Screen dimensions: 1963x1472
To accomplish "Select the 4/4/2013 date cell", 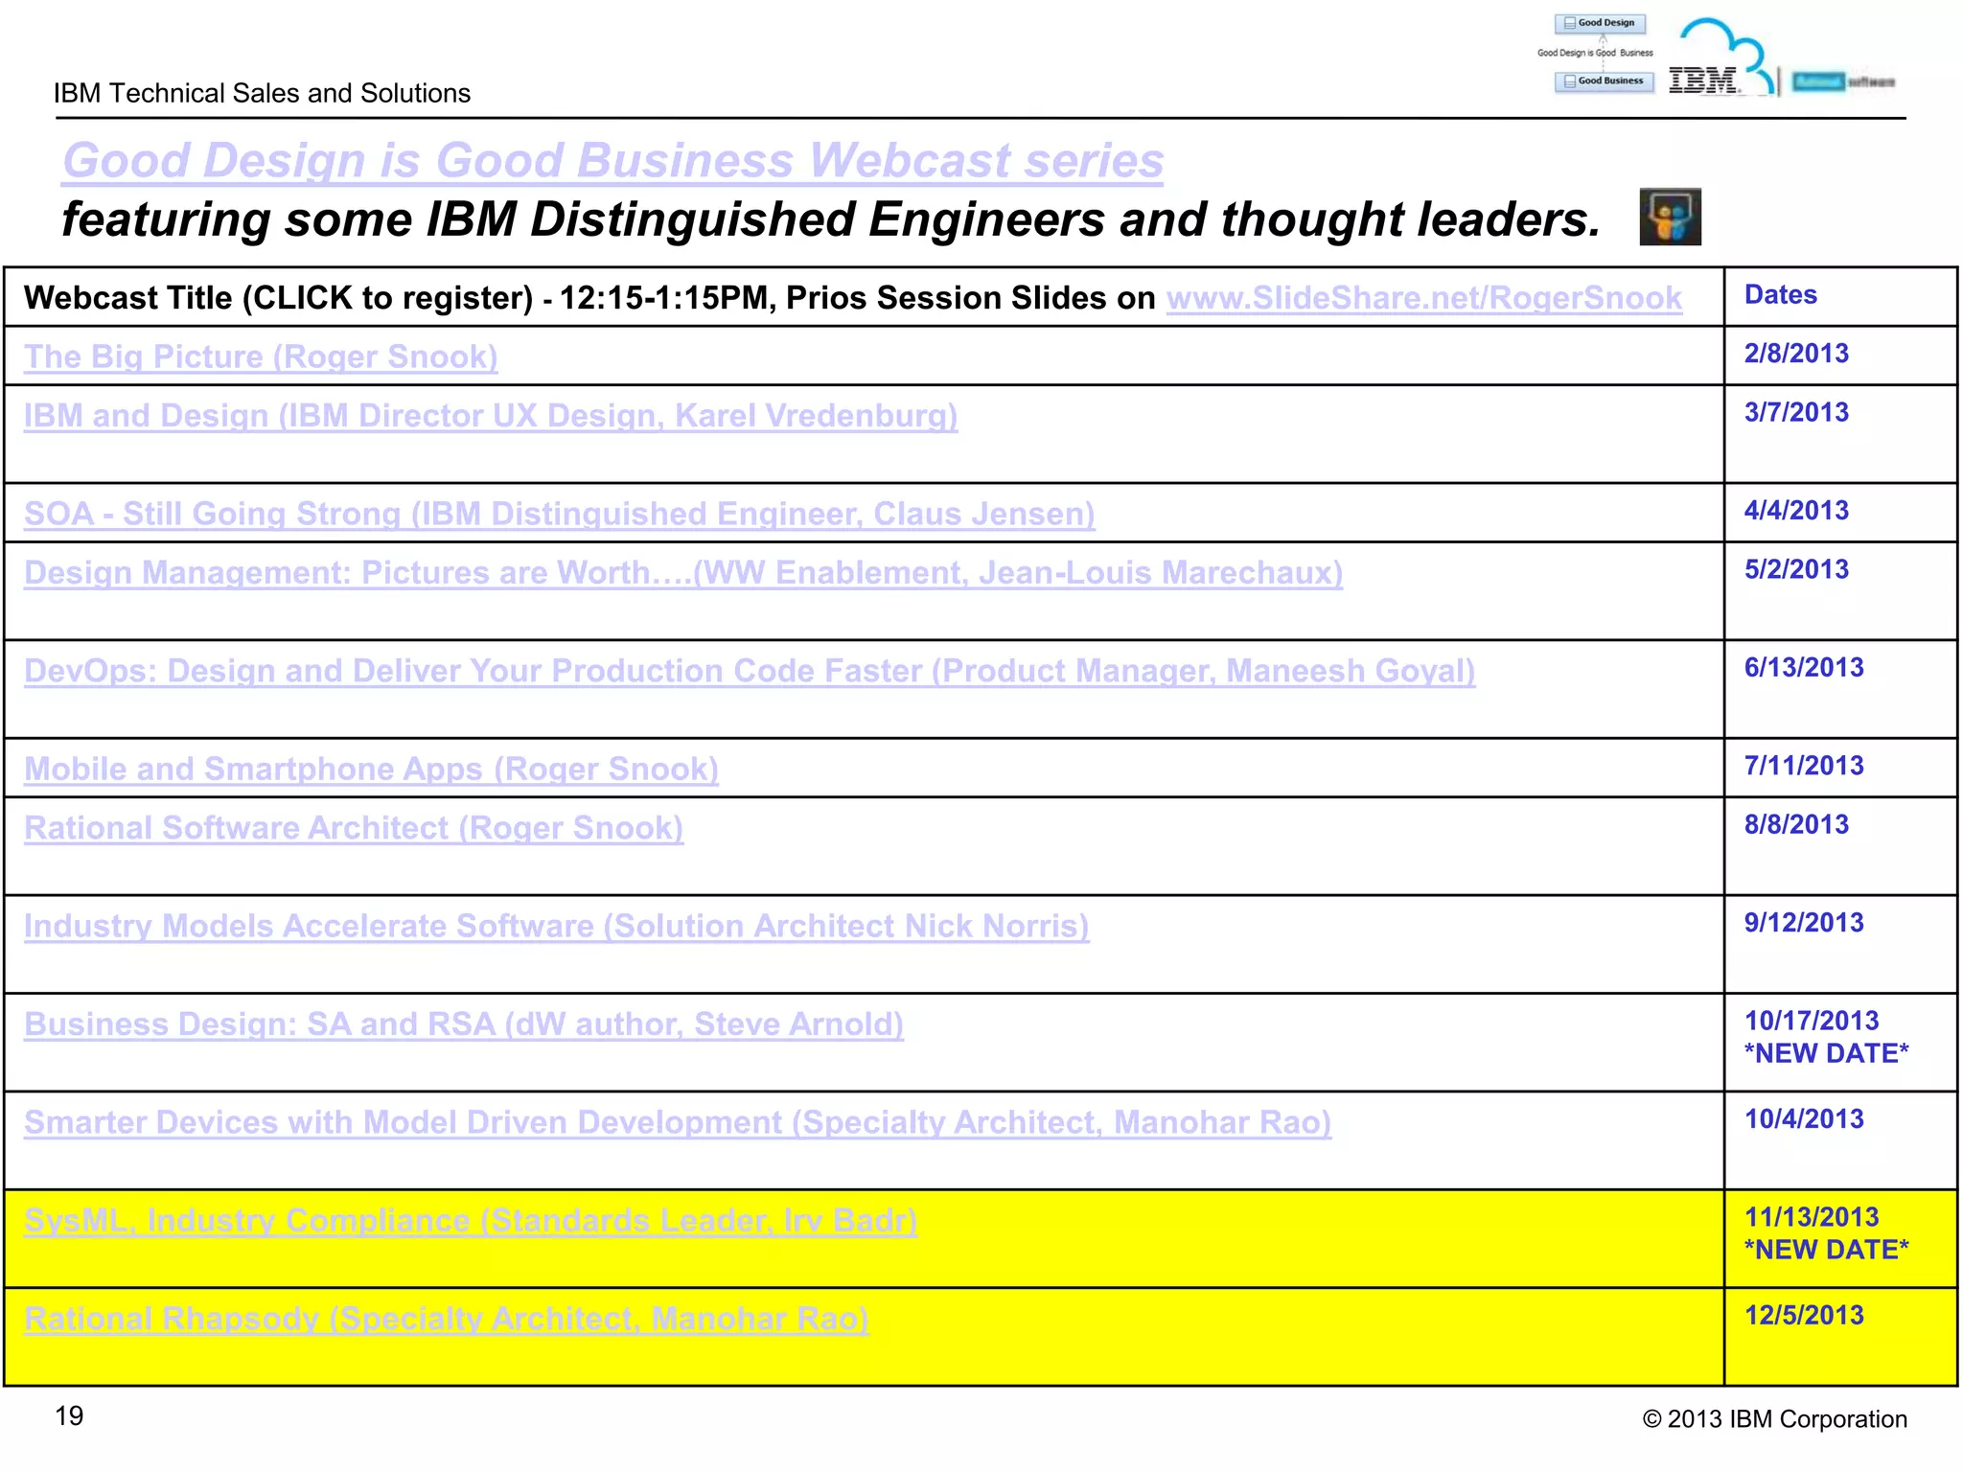I will point(1840,513).
